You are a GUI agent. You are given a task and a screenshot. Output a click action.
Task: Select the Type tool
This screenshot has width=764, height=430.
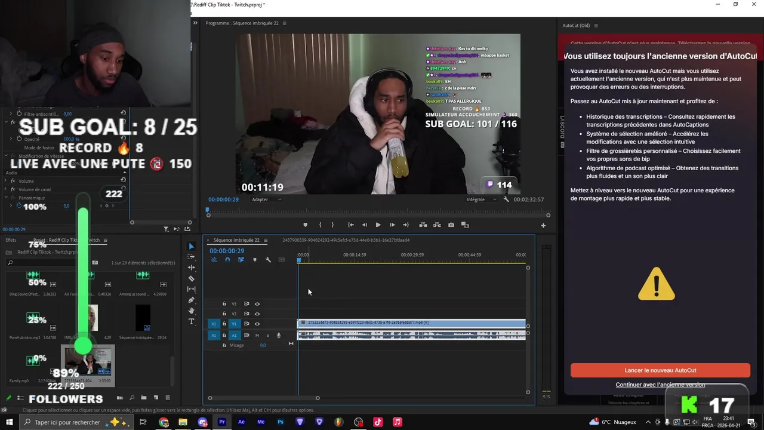coord(191,321)
